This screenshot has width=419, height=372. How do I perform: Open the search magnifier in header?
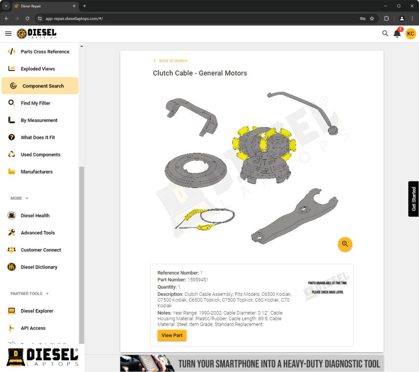pos(385,34)
